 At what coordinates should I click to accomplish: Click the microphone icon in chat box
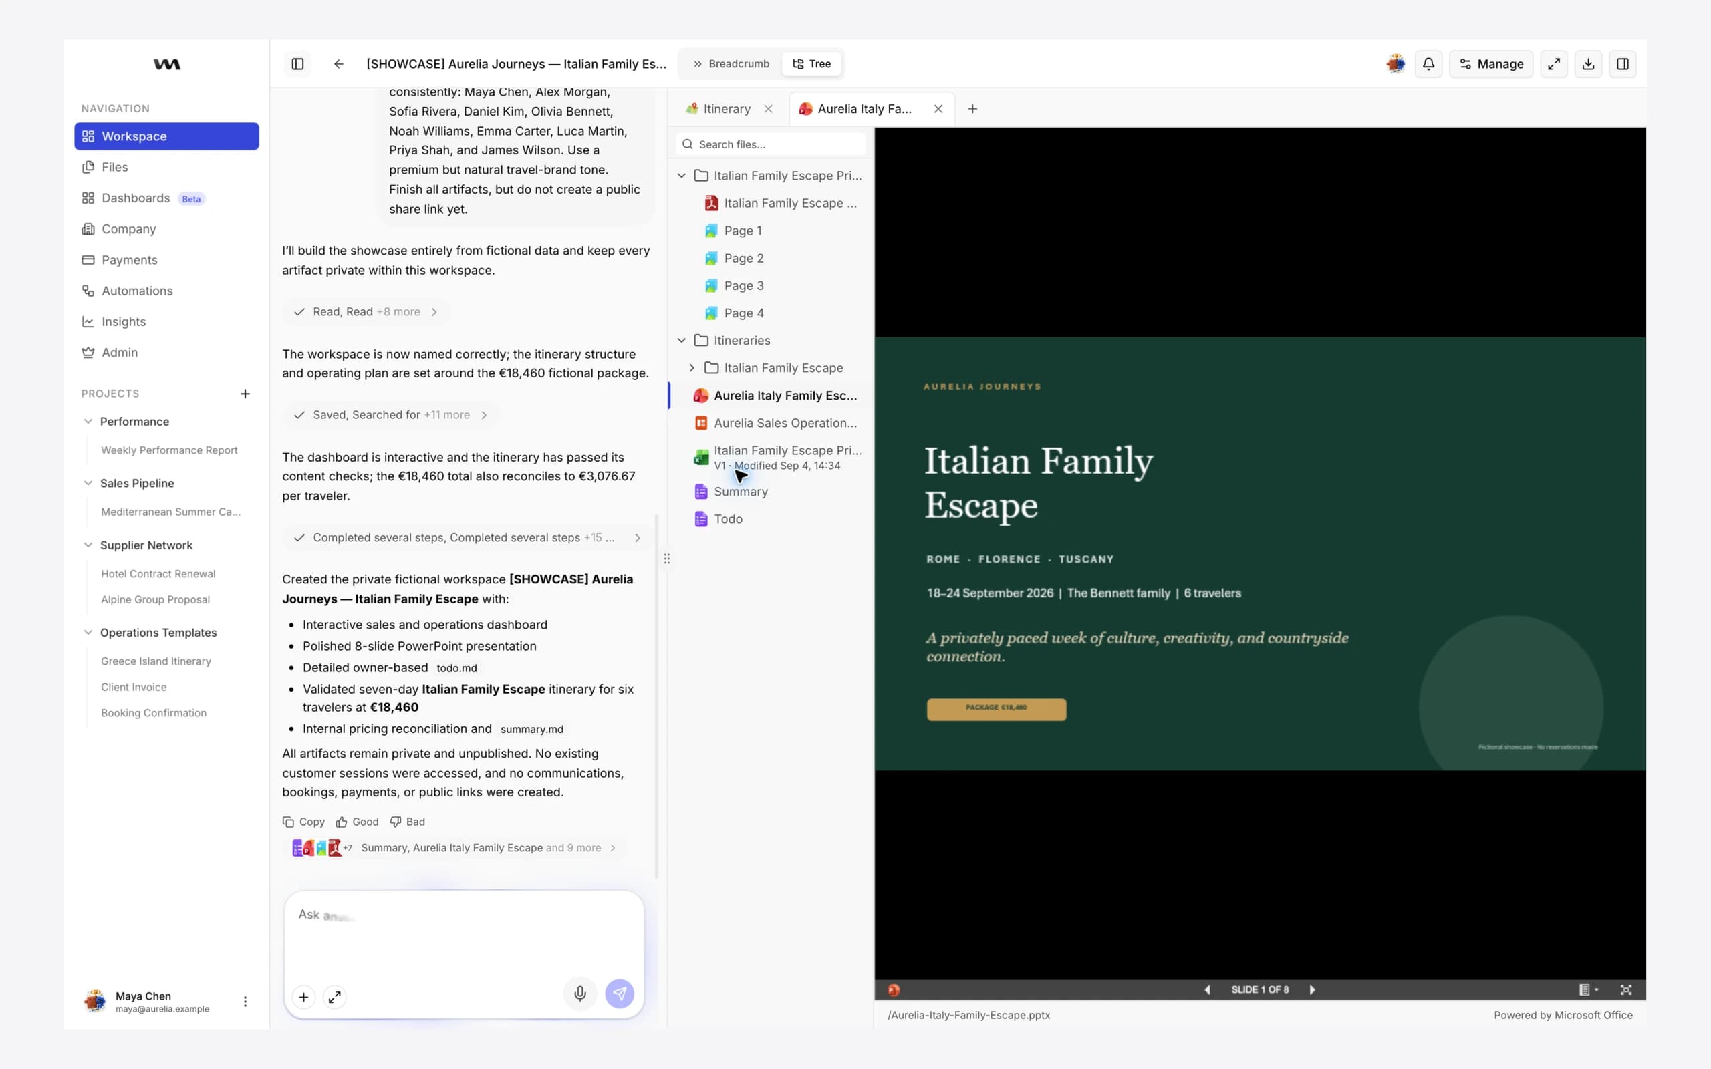(579, 994)
